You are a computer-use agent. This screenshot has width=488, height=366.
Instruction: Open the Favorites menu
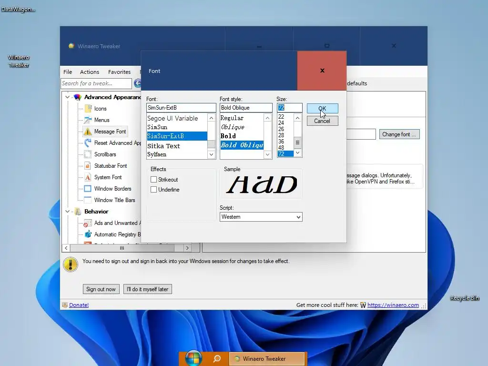[119, 72]
